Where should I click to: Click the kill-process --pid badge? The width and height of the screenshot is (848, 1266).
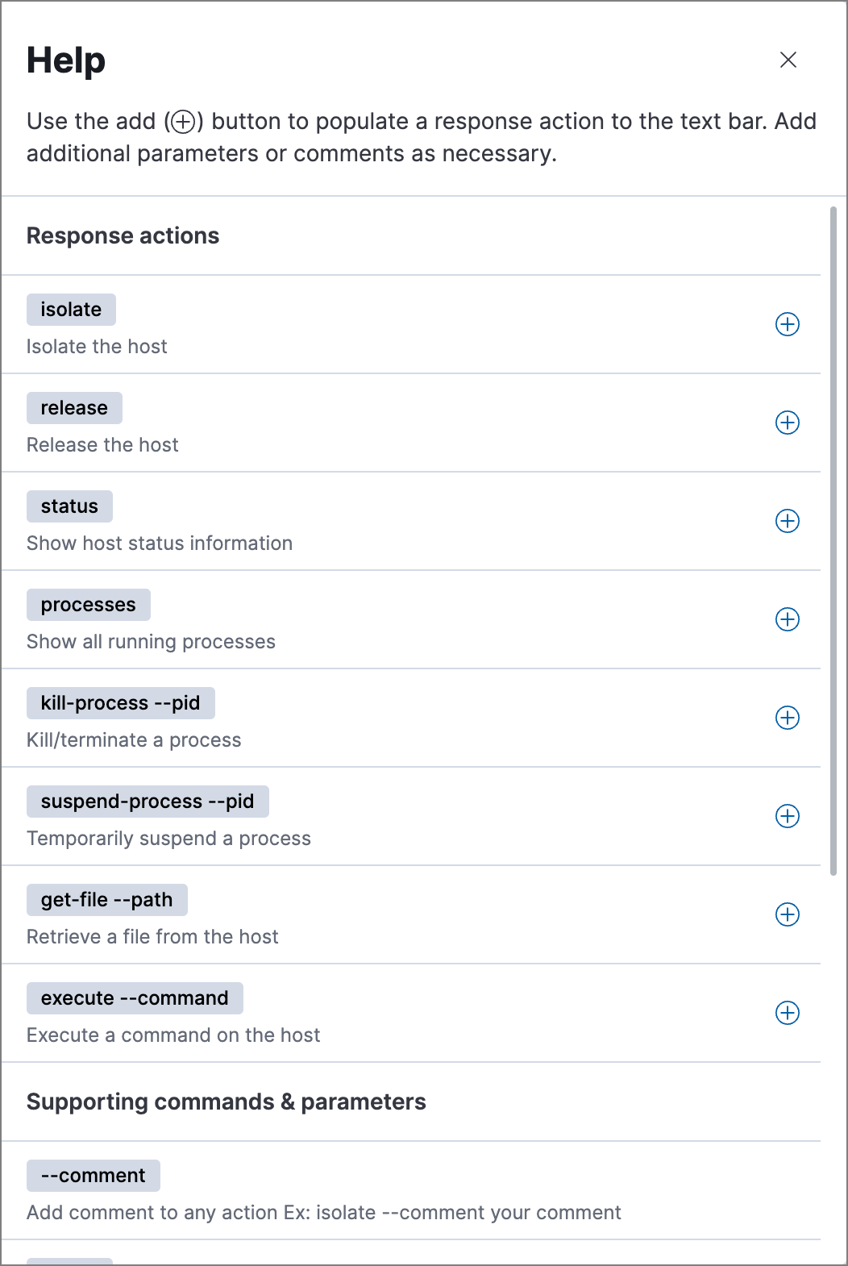[x=121, y=703]
